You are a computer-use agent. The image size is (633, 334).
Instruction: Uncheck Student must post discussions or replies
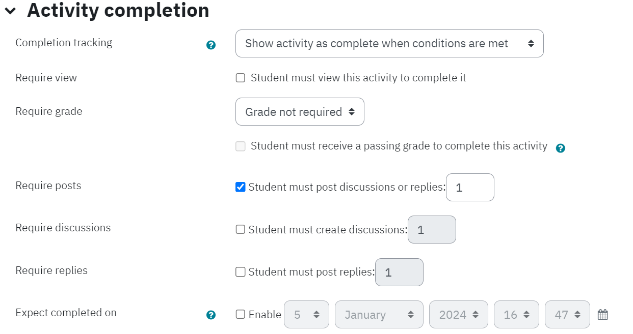click(241, 187)
